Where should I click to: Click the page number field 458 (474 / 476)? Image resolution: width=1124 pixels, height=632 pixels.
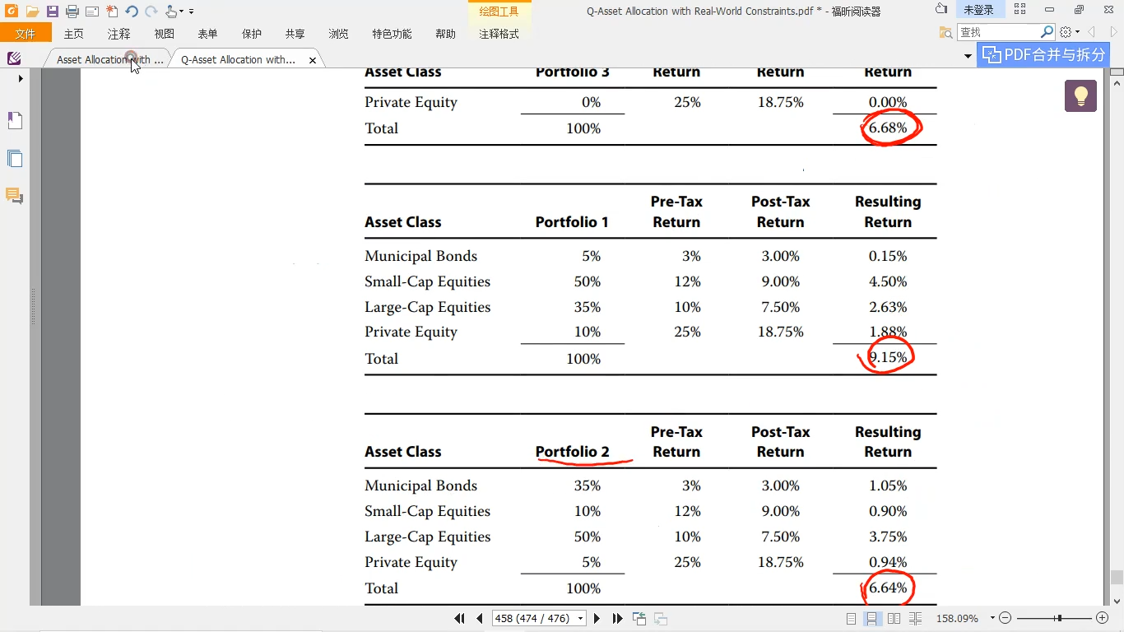pos(534,618)
